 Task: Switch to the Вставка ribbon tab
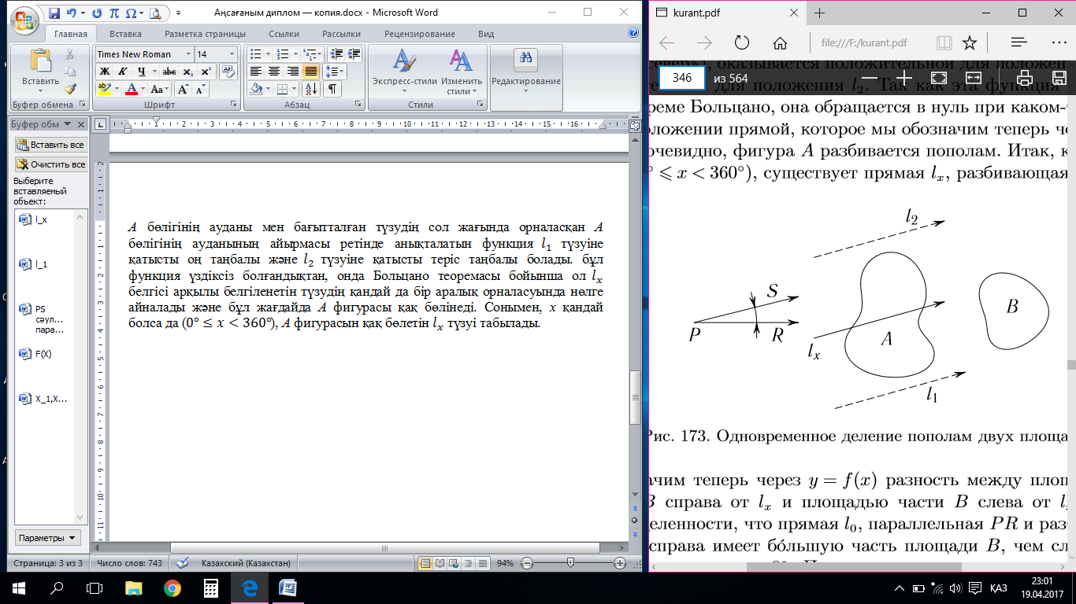point(125,34)
